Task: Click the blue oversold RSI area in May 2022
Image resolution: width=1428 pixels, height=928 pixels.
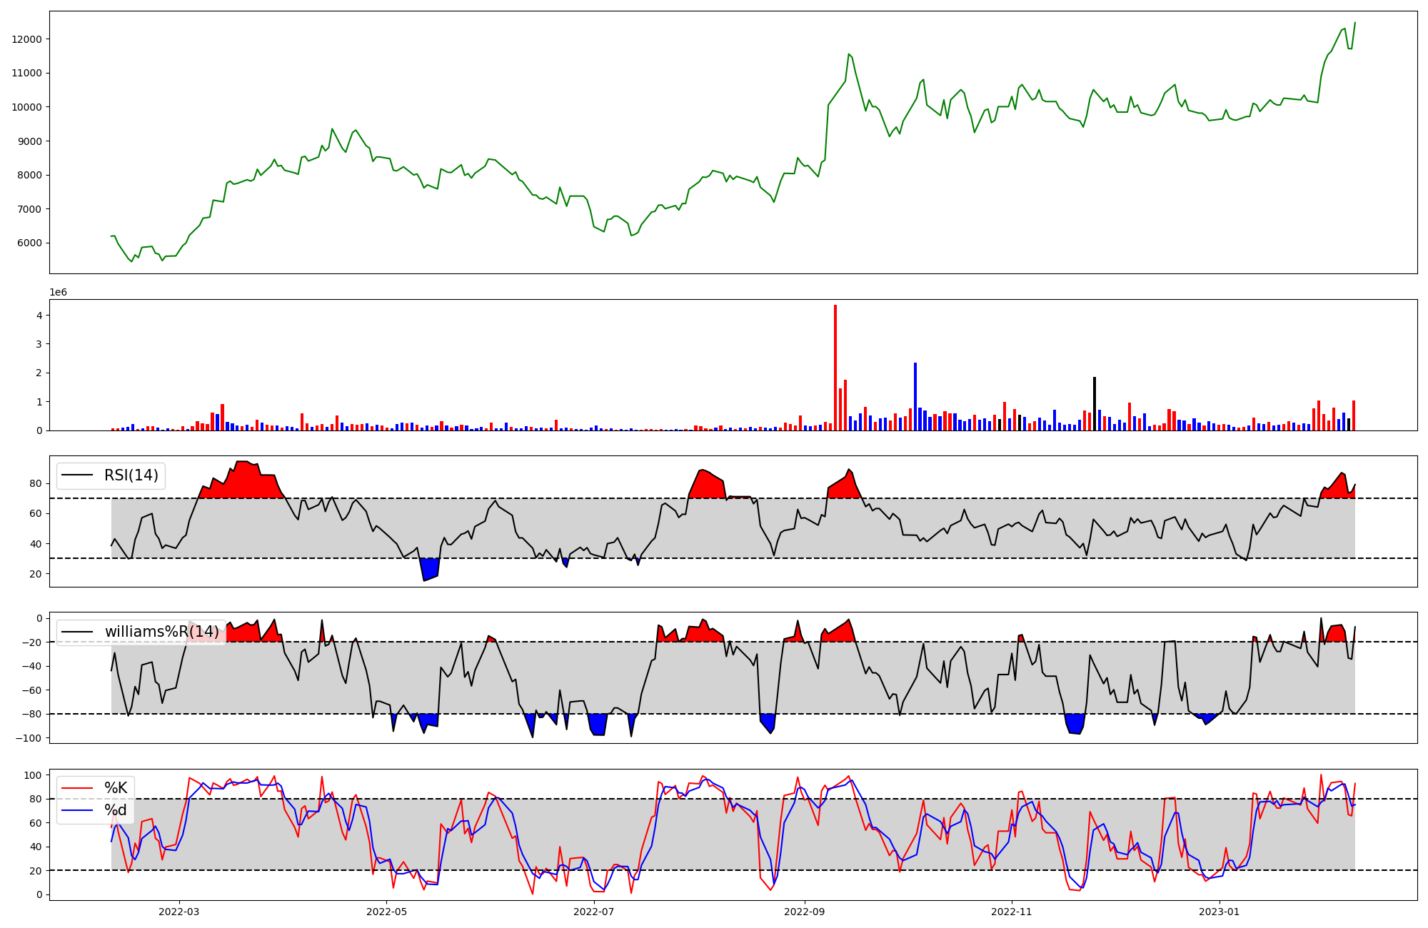Action: pos(430,569)
